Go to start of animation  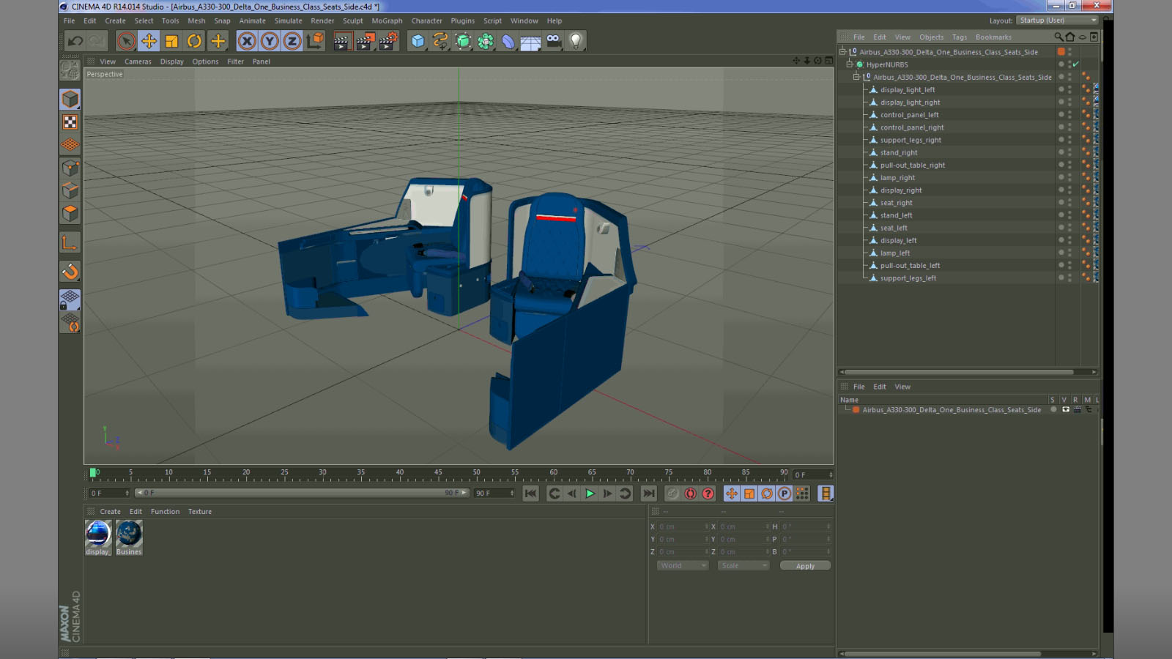click(x=531, y=494)
